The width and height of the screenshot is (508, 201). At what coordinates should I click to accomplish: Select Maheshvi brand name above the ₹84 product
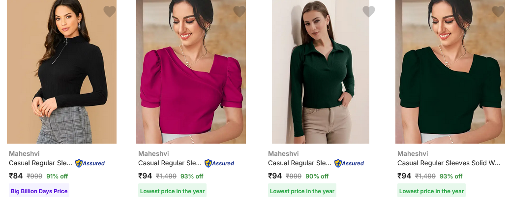coord(24,153)
